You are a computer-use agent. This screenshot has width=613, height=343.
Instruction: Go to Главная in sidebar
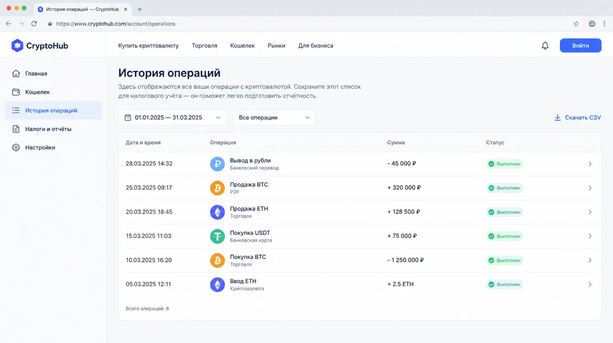coord(53,73)
